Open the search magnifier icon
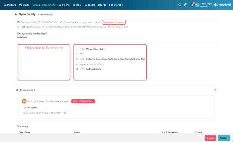The image size is (233, 142). pyautogui.click(x=179, y=5)
